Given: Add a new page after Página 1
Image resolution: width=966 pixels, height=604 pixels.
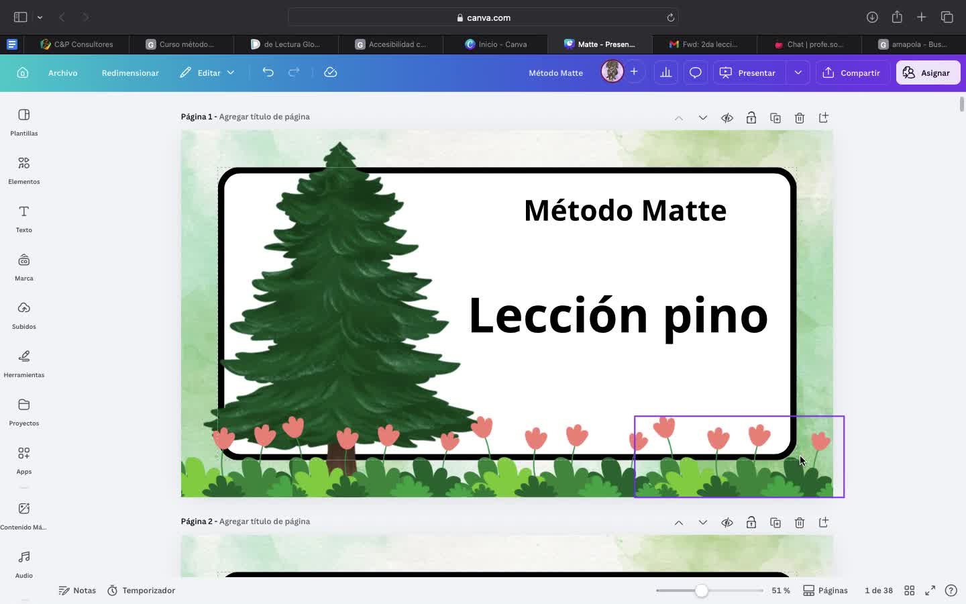Looking at the screenshot, I should (x=824, y=118).
